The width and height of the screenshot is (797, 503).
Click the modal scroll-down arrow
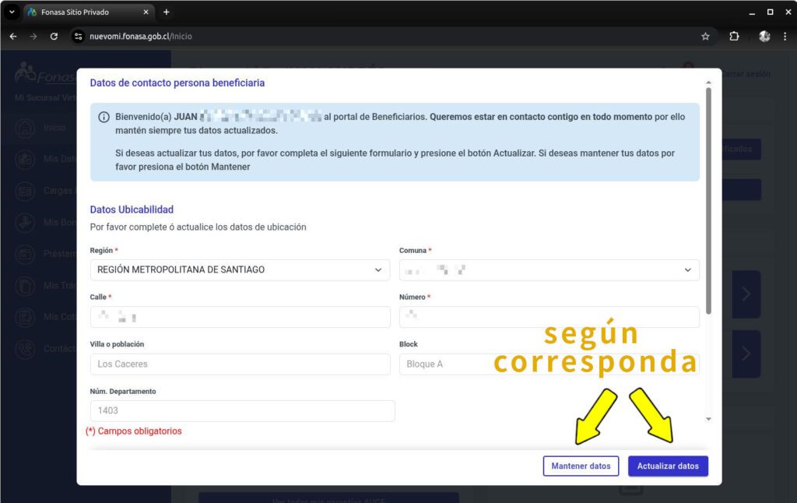coord(708,419)
